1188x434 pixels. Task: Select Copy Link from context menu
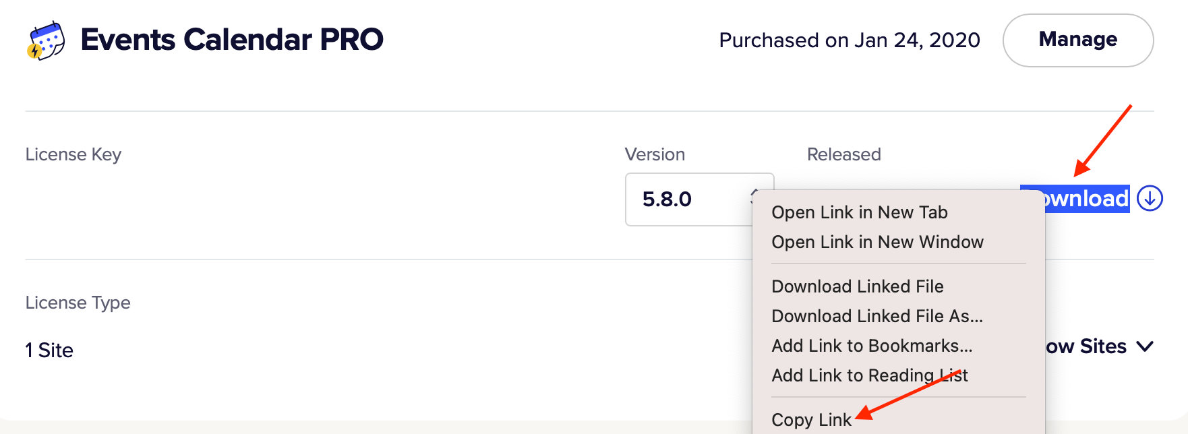coord(812,420)
